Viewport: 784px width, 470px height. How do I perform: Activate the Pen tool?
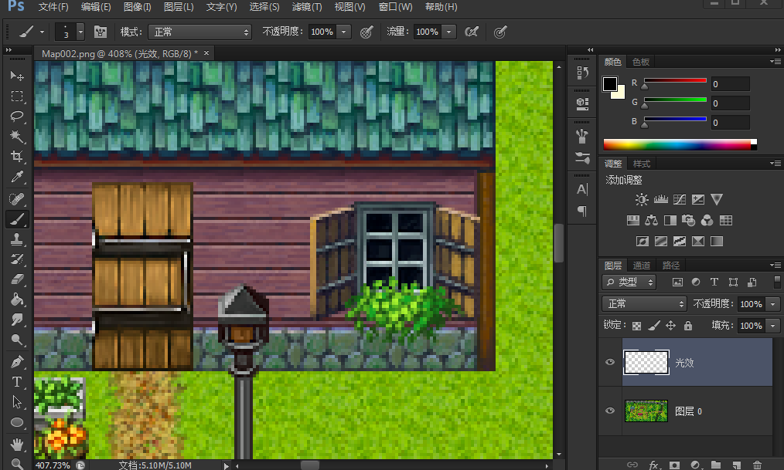[x=17, y=361]
